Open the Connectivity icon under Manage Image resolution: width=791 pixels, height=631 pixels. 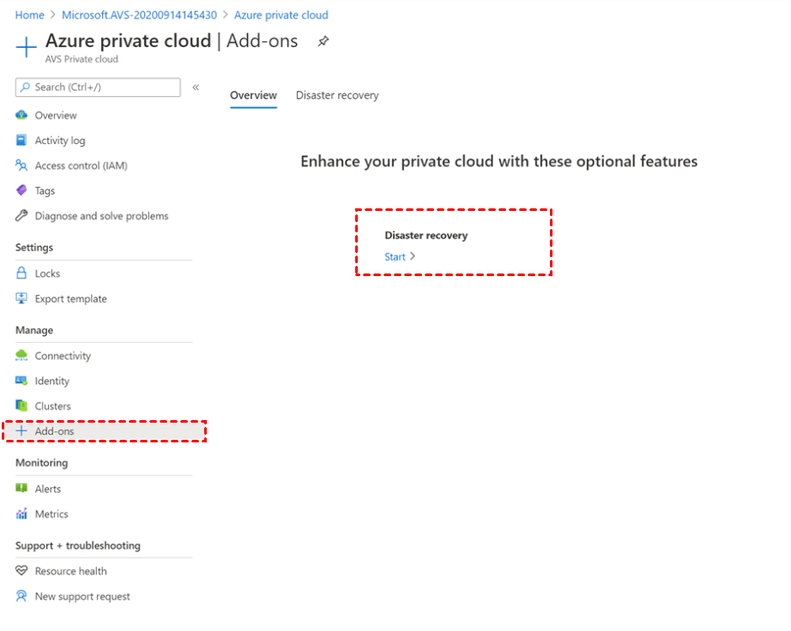pyautogui.click(x=21, y=356)
